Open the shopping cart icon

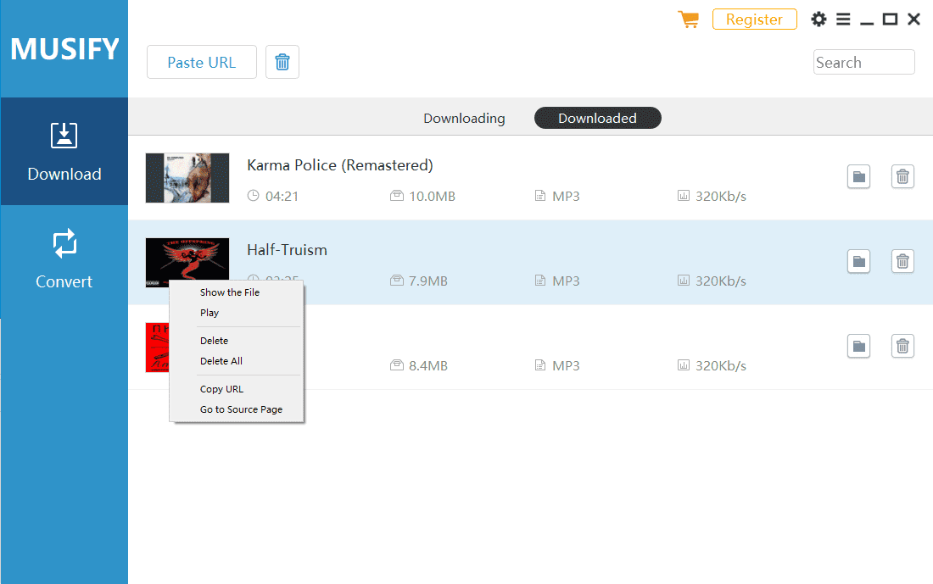click(689, 19)
